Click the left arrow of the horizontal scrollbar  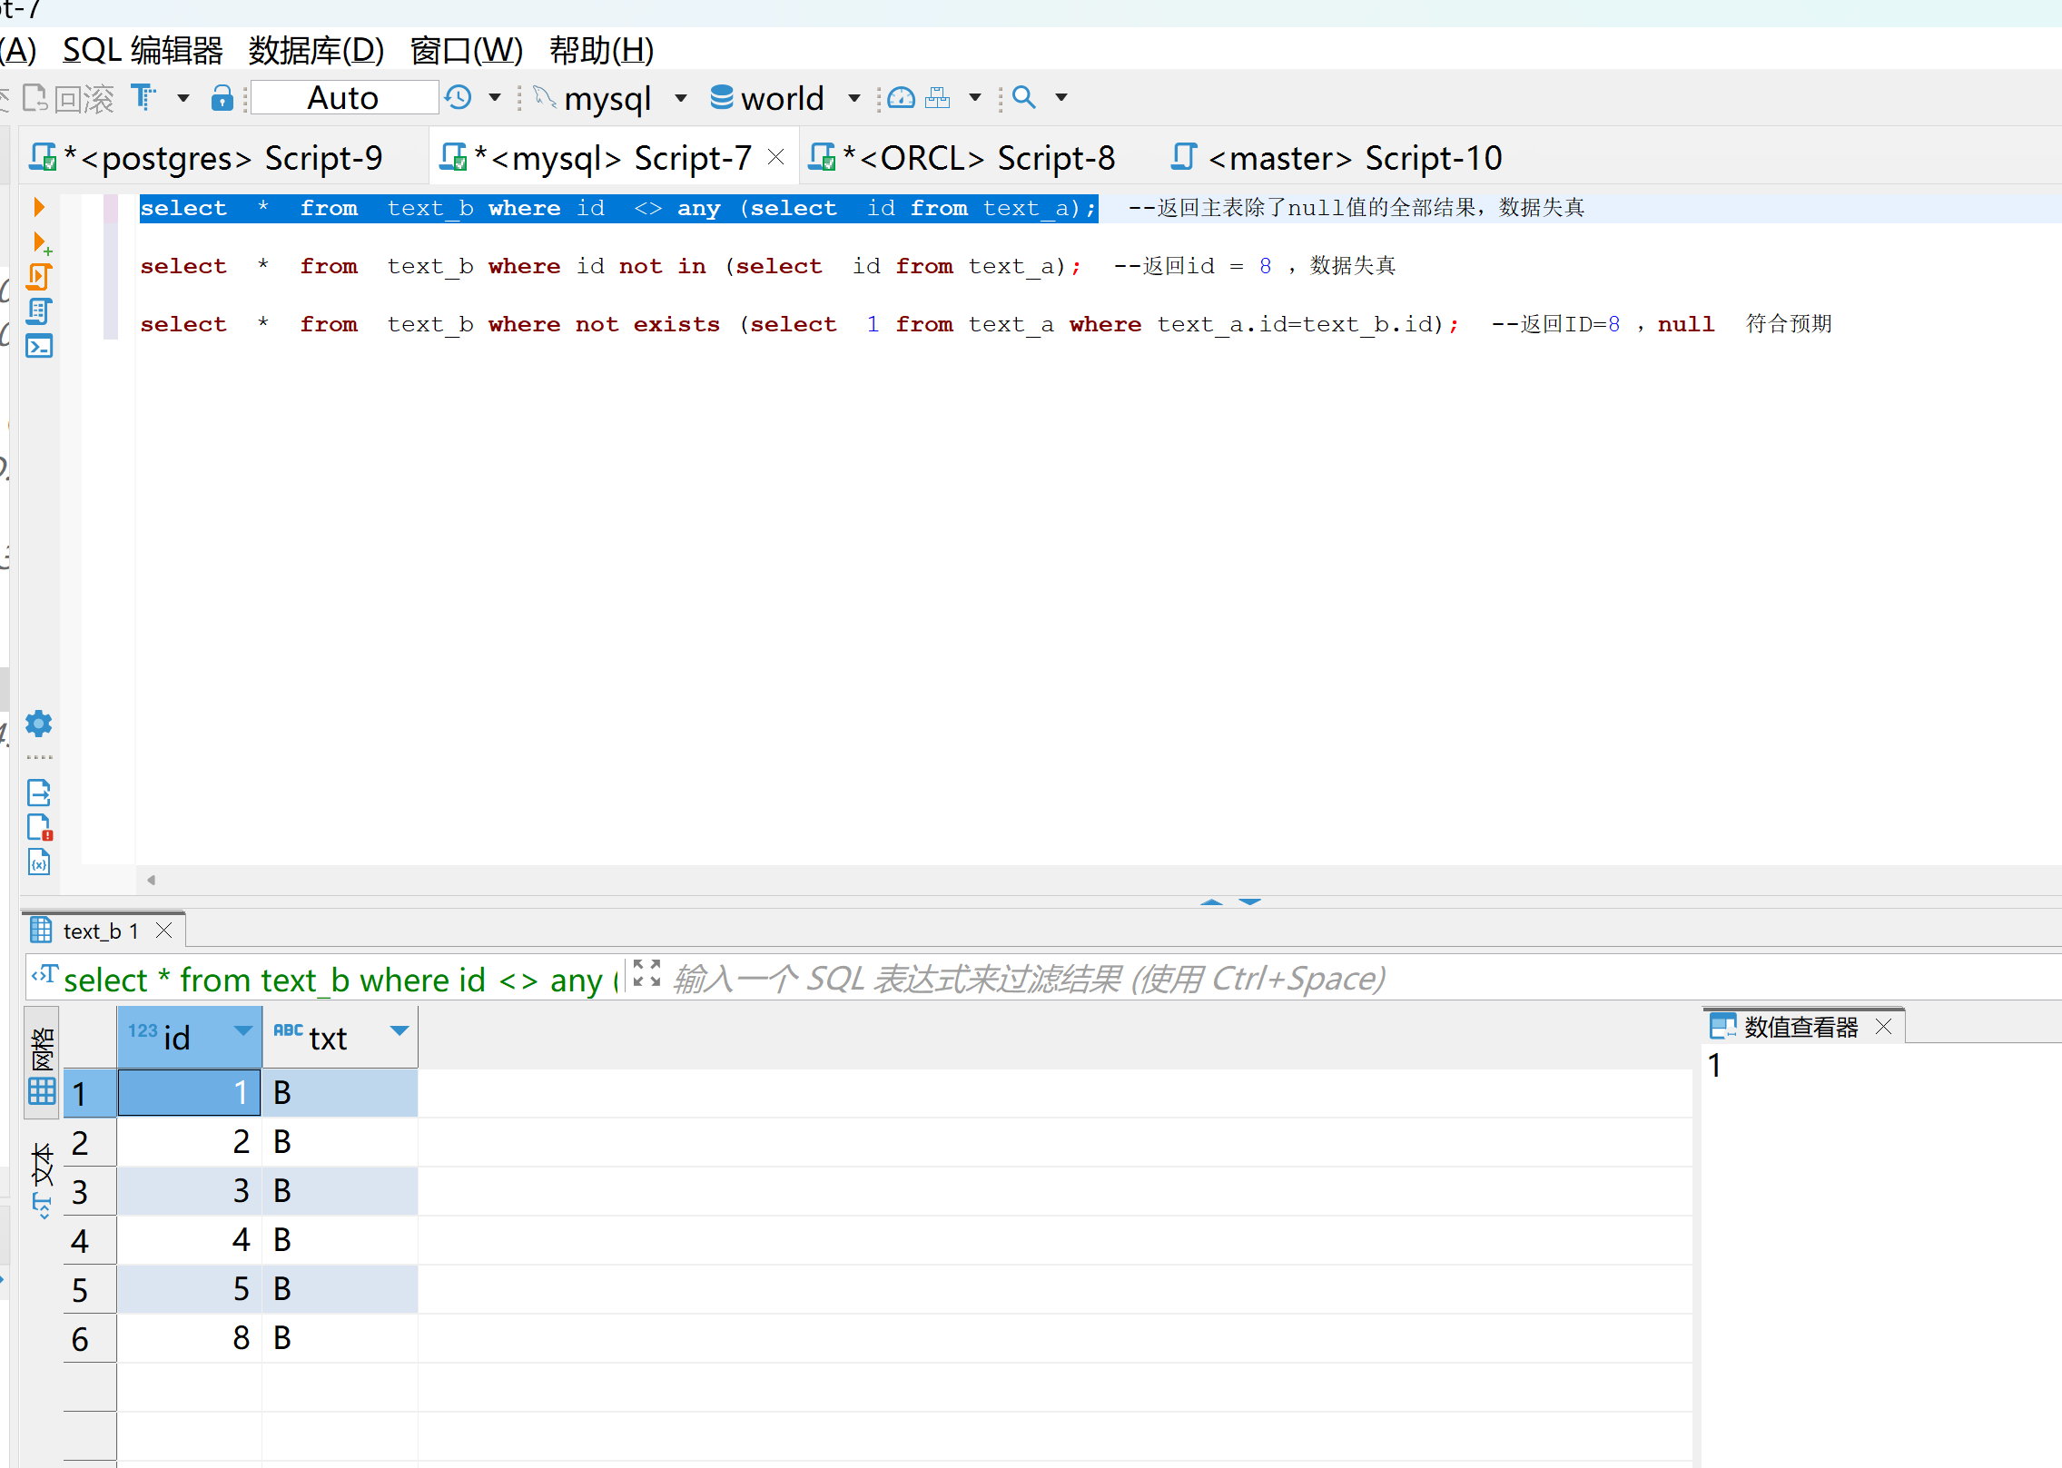[x=152, y=880]
